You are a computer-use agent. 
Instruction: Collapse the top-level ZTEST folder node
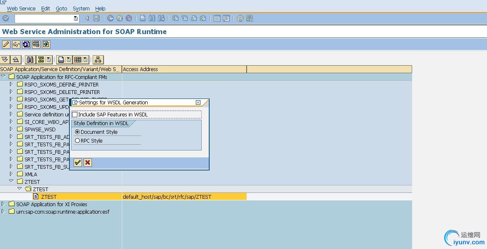tap(11, 181)
